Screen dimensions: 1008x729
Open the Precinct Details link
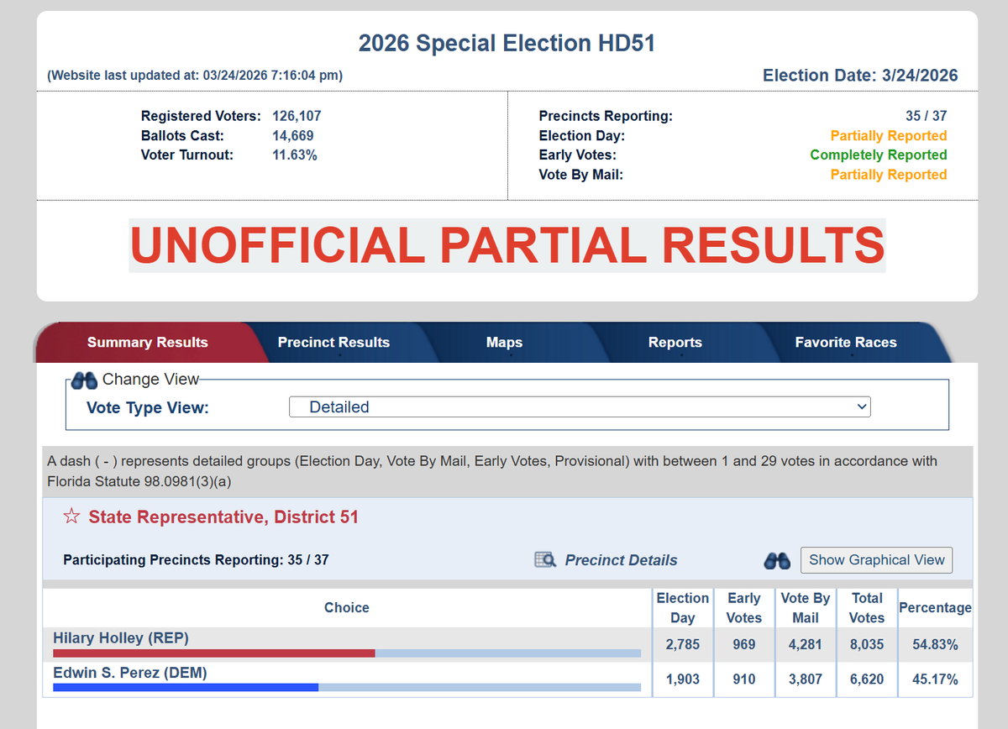click(x=621, y=560)
